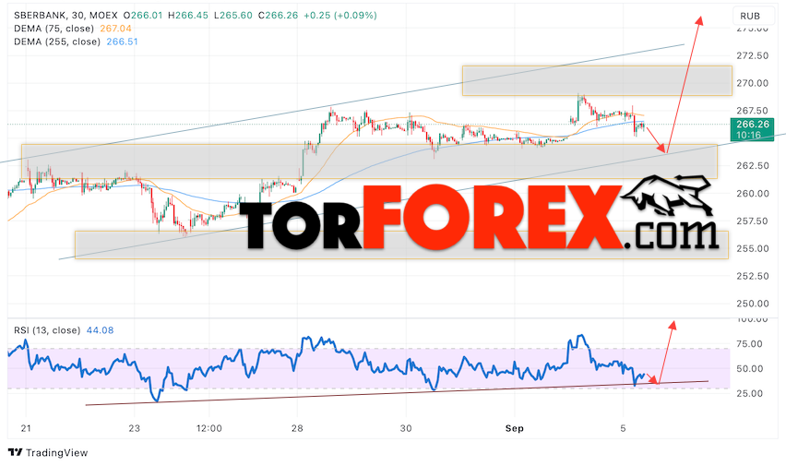
Task: Click the date label 5 on time axis
Action: coord(623,428)
